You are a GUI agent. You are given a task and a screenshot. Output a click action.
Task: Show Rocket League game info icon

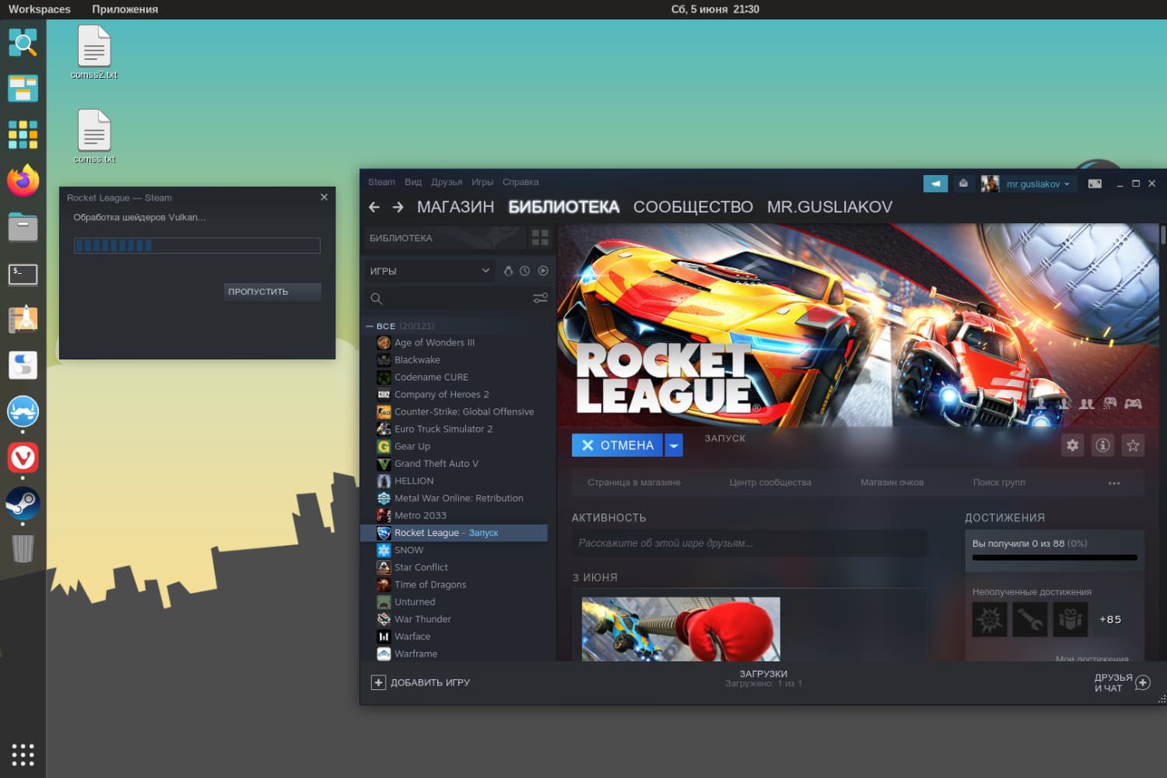(1103, 445)
